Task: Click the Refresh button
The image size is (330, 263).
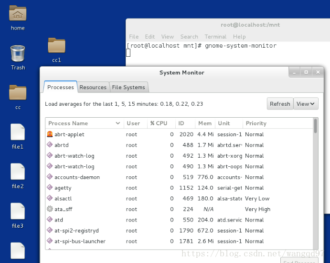Action: coord(280,104)
